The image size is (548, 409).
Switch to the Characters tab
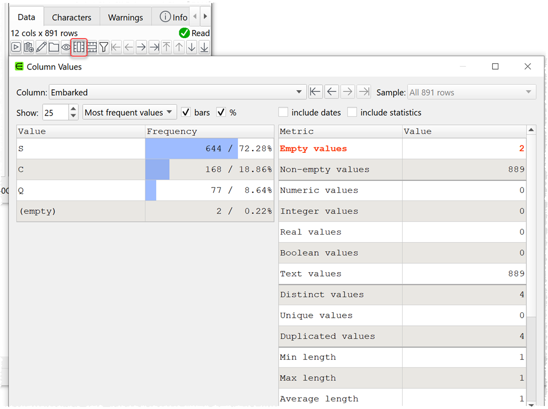pos(71,17)
